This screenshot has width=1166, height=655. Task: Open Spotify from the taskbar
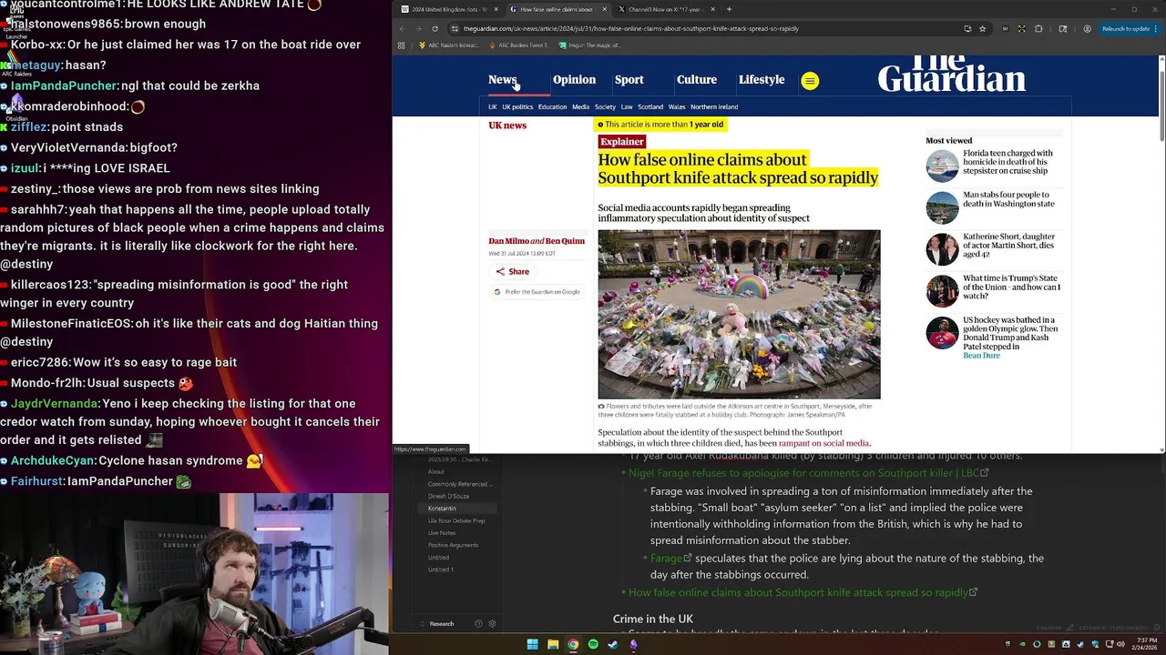pyautogui.click(x=593, y=644)
